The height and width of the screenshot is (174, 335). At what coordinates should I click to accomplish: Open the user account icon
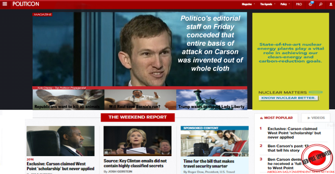[x=331, y=4]
